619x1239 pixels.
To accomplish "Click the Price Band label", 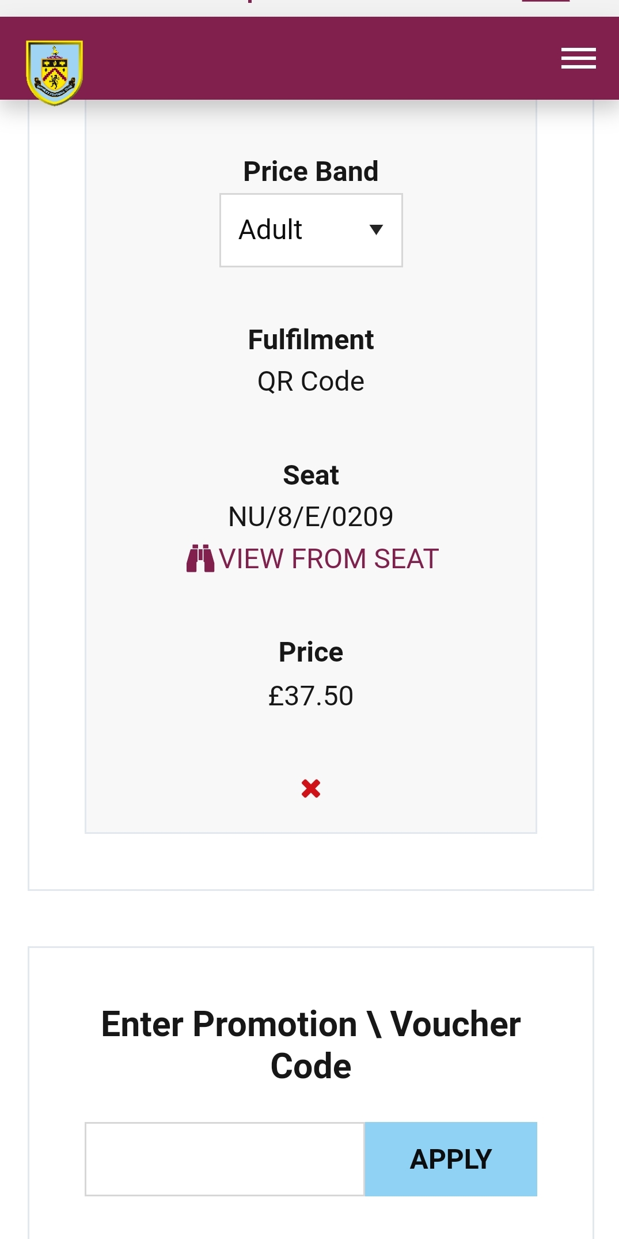I will pyautogui.click(x=311, y=171).
